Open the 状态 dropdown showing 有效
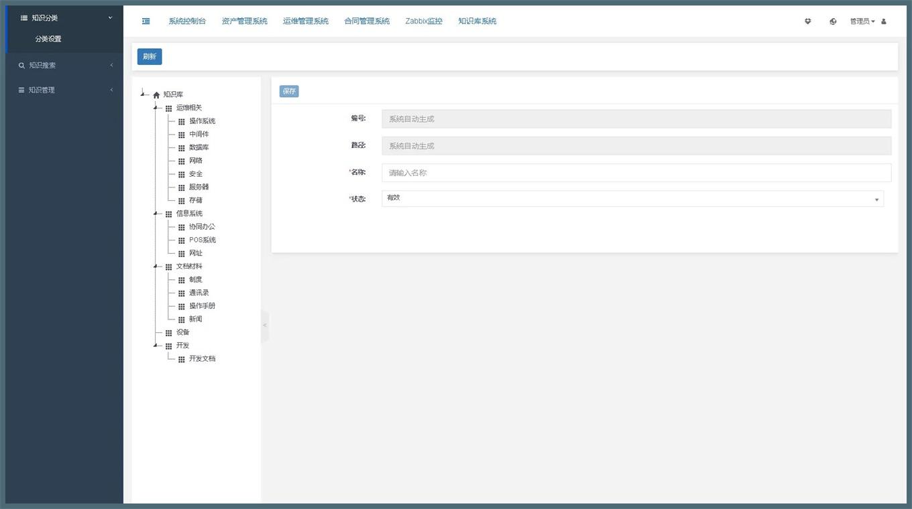This screenshot has width=912, height=509. tap(632, 198)
